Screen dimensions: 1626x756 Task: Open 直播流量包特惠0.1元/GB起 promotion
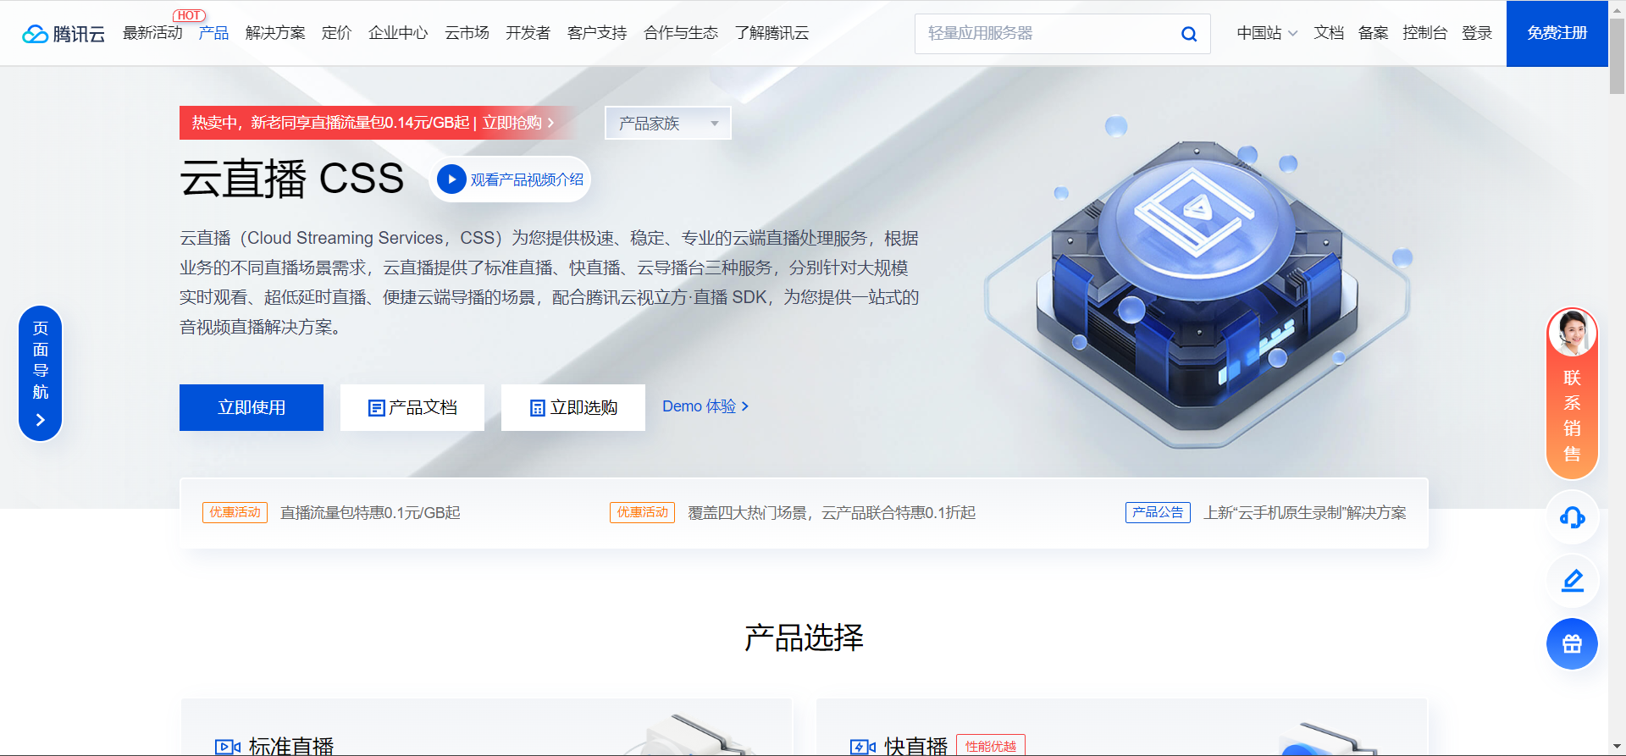click(x=370, y=513)
